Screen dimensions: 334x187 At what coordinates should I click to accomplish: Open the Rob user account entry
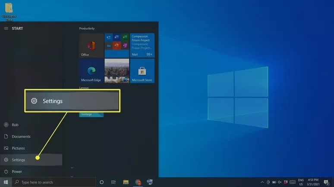tap(31, 125)
